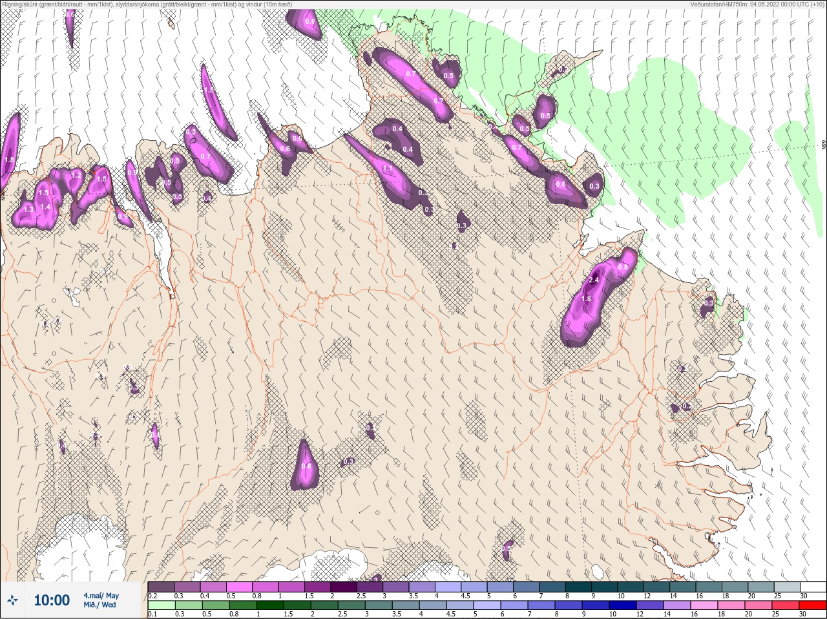Click the 1.3 precipitation value on map

coord(28,209)
